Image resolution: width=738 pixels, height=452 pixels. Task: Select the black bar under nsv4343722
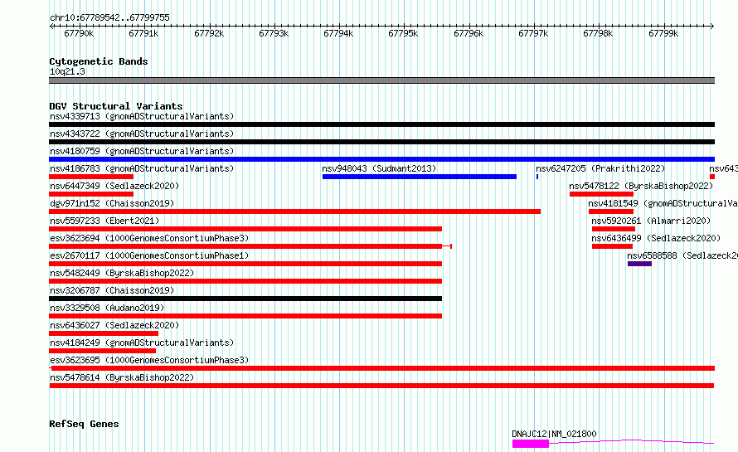381,142
